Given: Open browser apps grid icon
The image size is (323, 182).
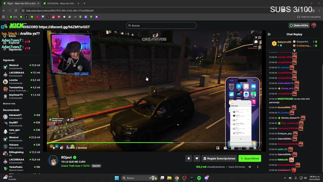Looking at the screenshot, I should pyautogui.click(x=3, y=17).
